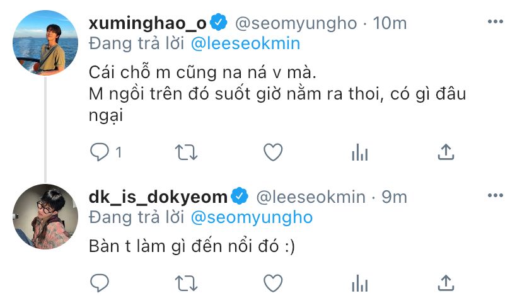Open the 10m timestamp link
The height and width of the screenshot is (303, 522).
point(390,23)
